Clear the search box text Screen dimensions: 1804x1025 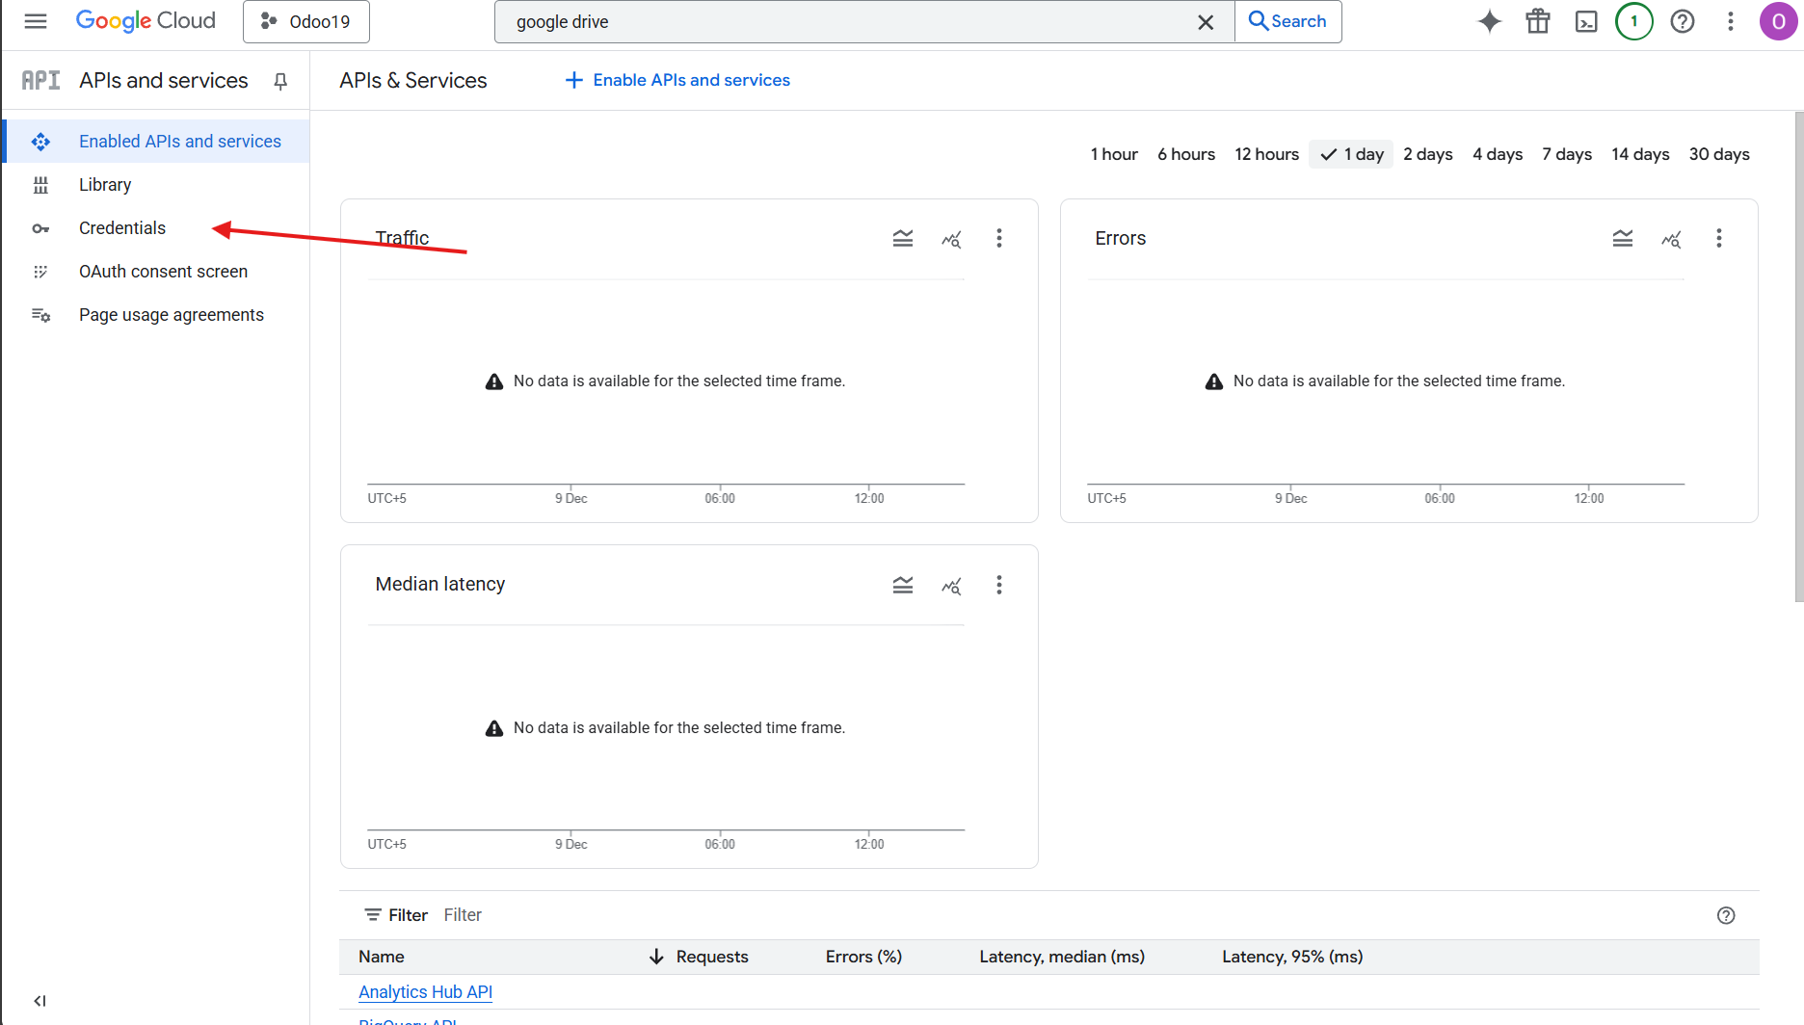(x=1205, y=22)
